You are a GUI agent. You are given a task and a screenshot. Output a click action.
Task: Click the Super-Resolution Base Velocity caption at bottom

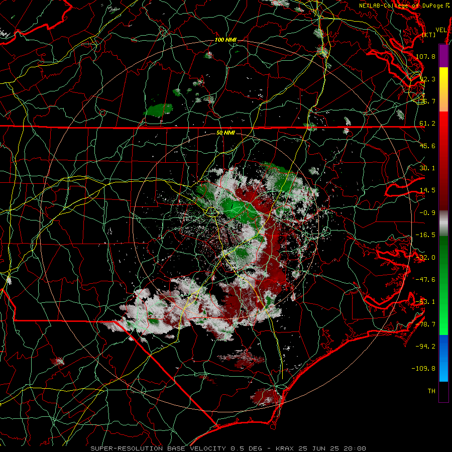[229, 448]
